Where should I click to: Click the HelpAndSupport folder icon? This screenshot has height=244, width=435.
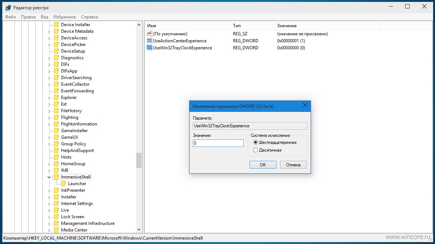click(56, 150)
